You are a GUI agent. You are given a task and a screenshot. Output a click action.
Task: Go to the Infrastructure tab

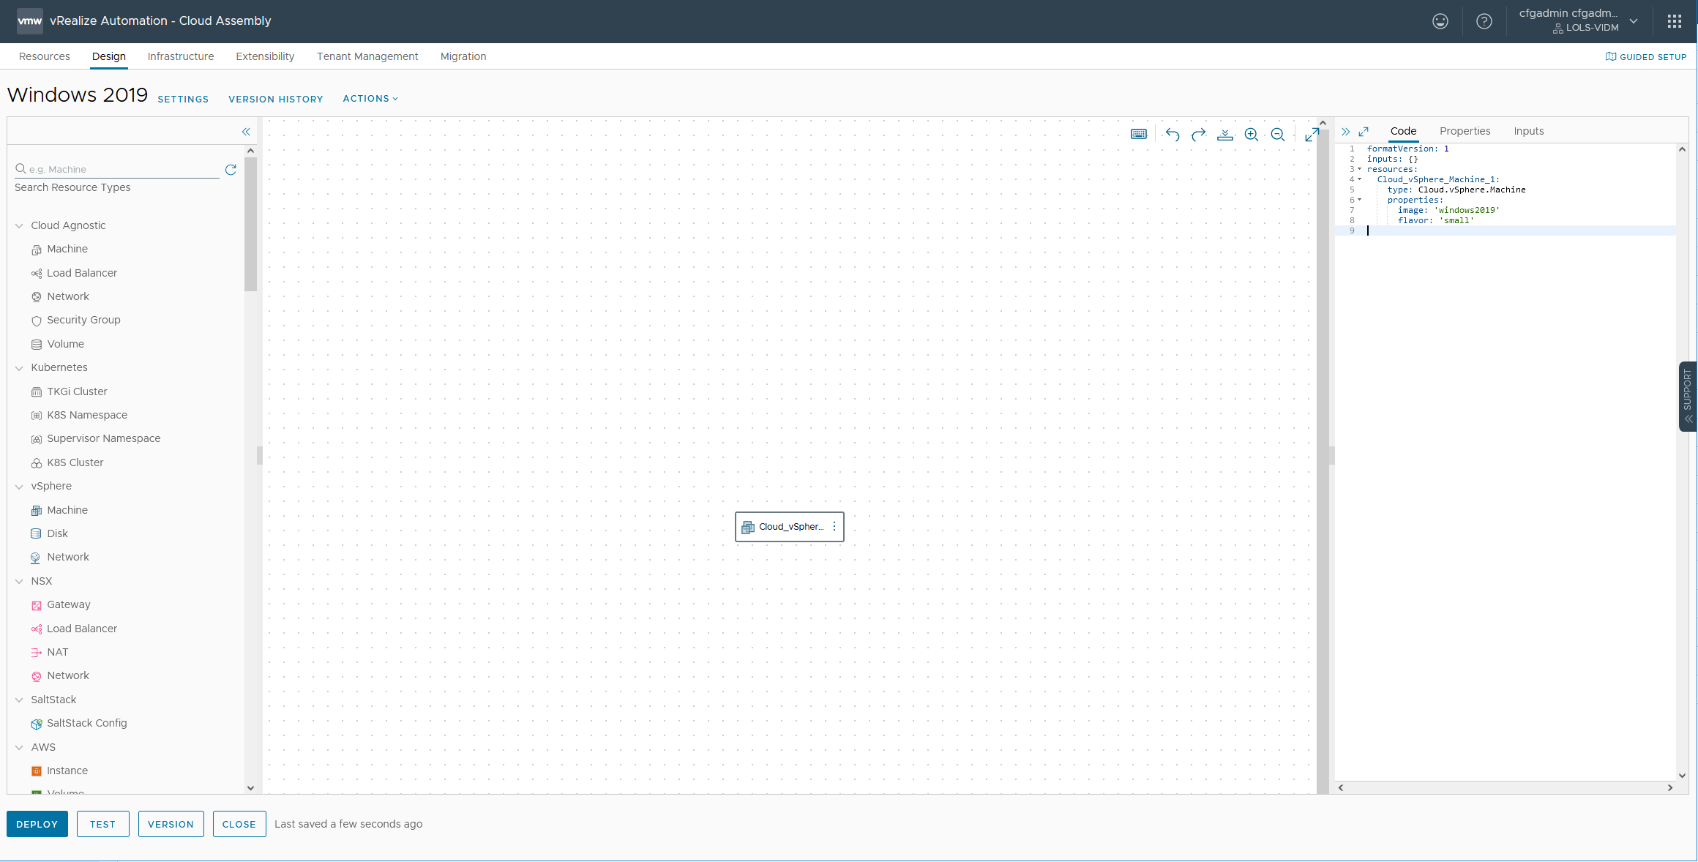[181, 56]
